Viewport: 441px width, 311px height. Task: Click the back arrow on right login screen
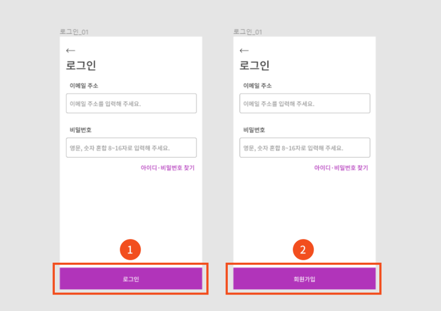(244, 51)
